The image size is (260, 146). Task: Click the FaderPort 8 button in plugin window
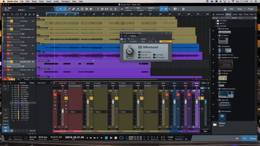(x=165, y=41)
